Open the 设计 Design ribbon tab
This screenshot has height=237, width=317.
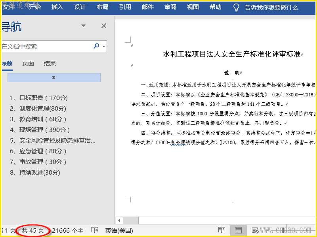click(x=80, y=7)
